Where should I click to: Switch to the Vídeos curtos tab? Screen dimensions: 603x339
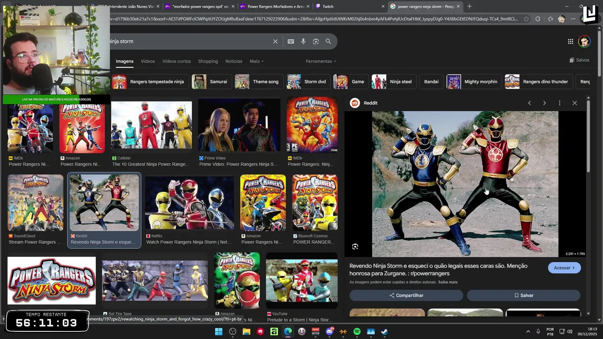click(177, 61)
